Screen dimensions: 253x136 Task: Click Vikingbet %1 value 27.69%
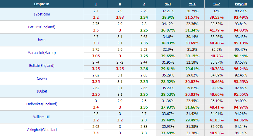(x=168, y=133)
